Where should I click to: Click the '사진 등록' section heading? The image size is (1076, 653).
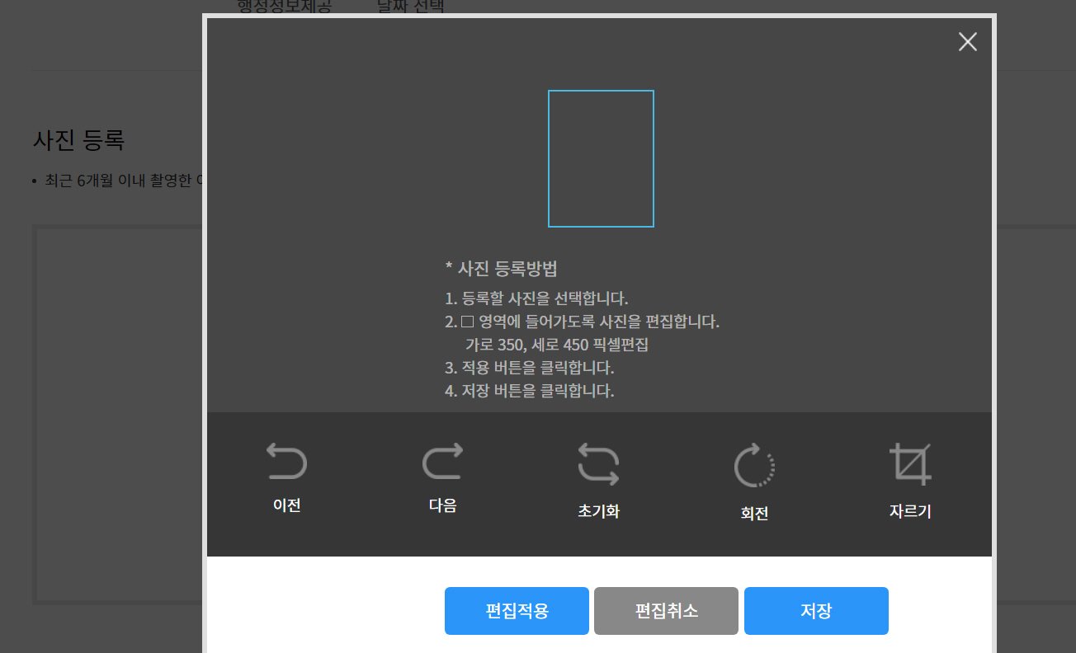click(78, 140)
